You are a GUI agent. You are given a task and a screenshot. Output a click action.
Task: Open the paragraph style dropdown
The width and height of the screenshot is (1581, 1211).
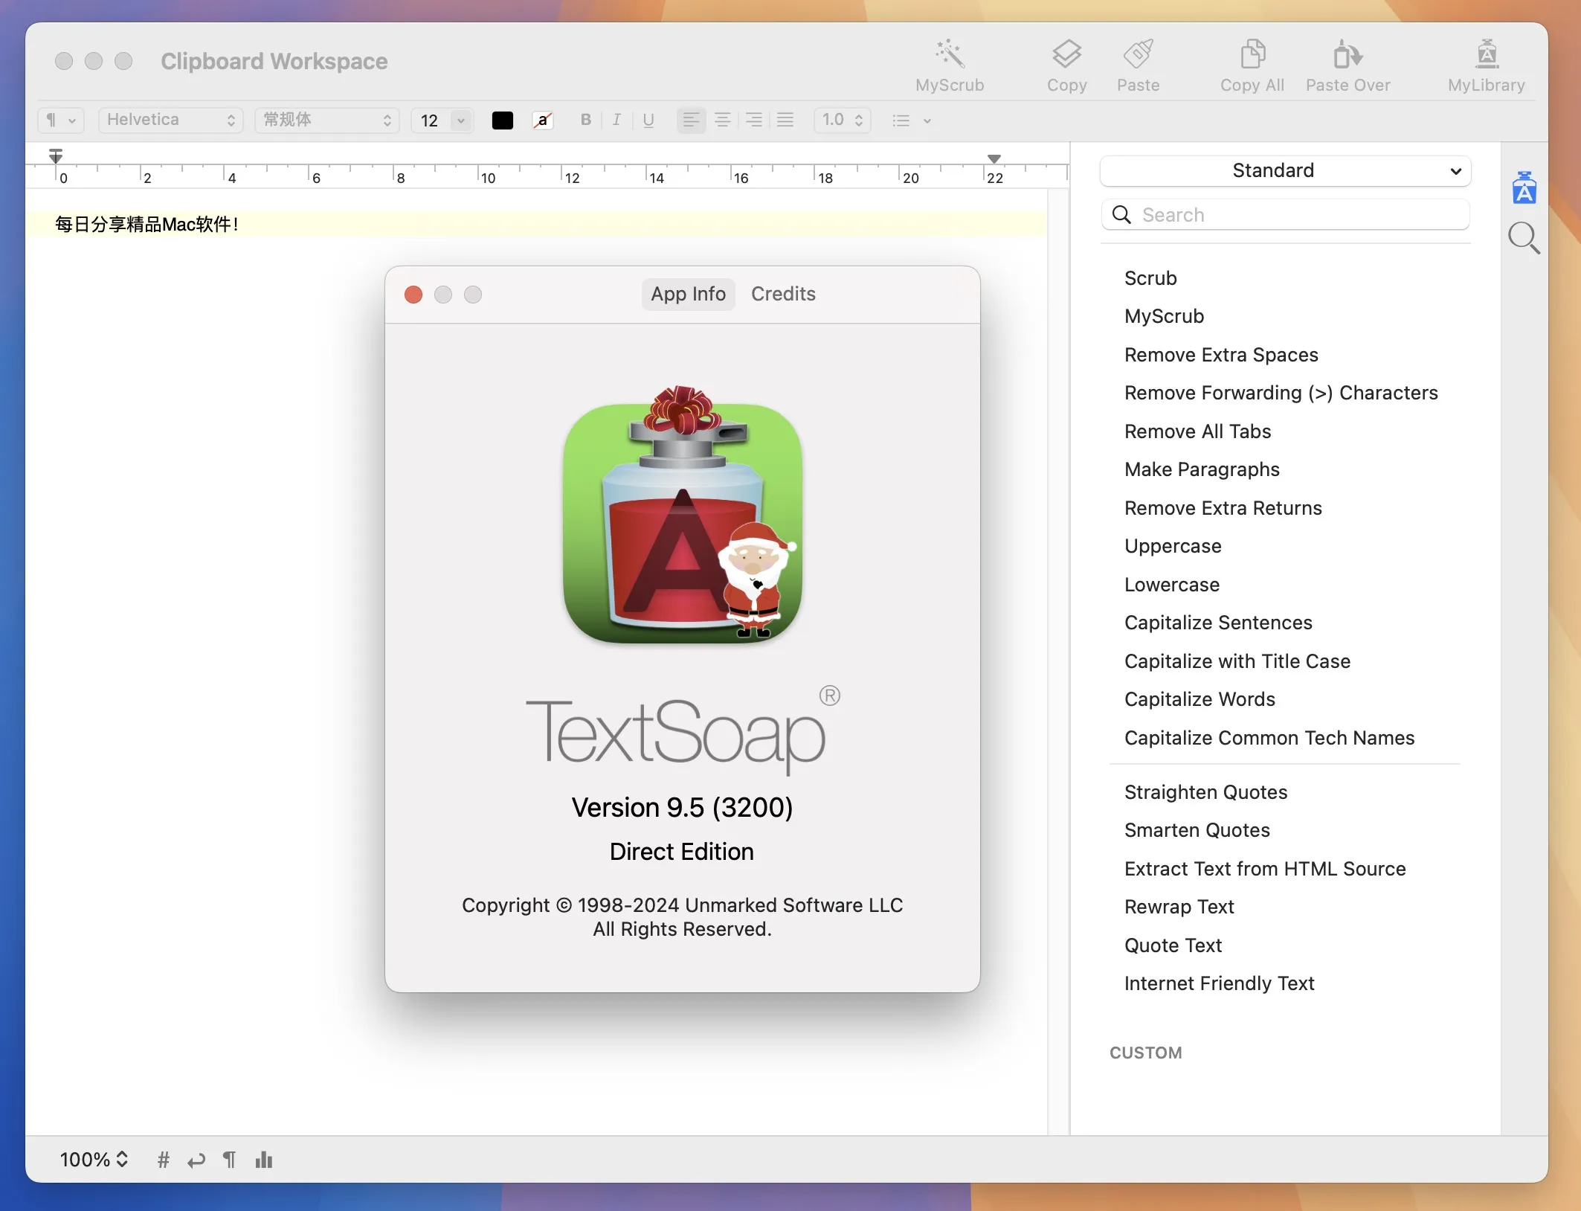(x=61, y=120)
